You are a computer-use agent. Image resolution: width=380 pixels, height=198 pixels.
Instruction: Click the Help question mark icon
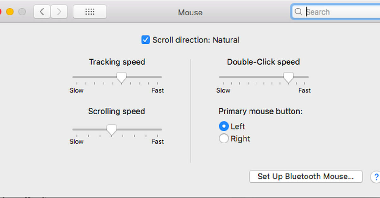pyautogui.click(x=376, y=177)
